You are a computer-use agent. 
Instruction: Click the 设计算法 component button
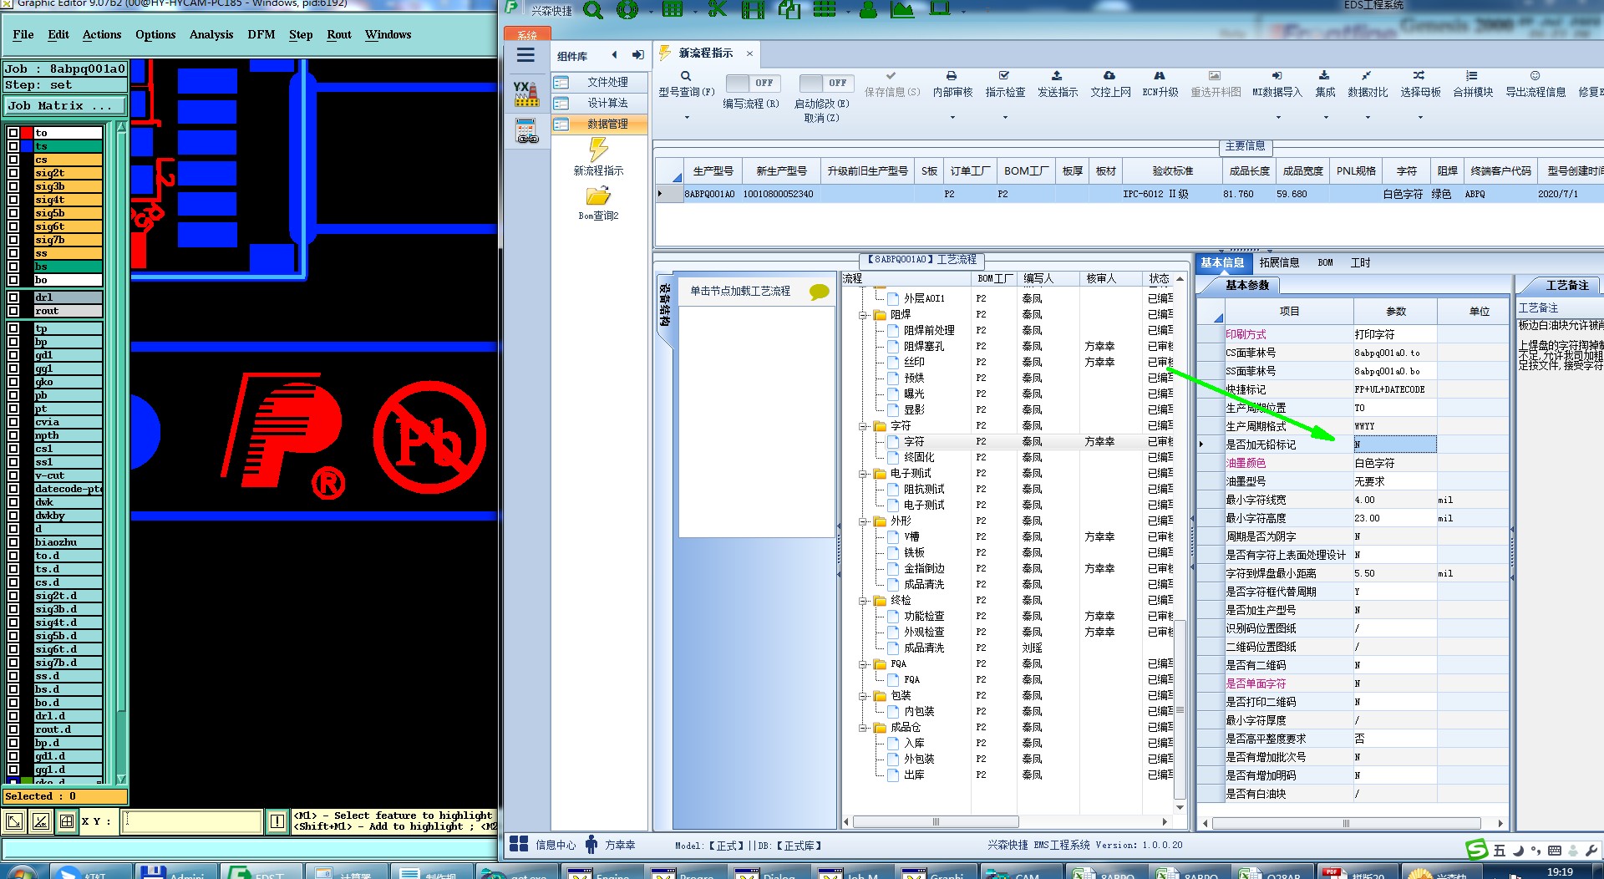click(599, 103)
